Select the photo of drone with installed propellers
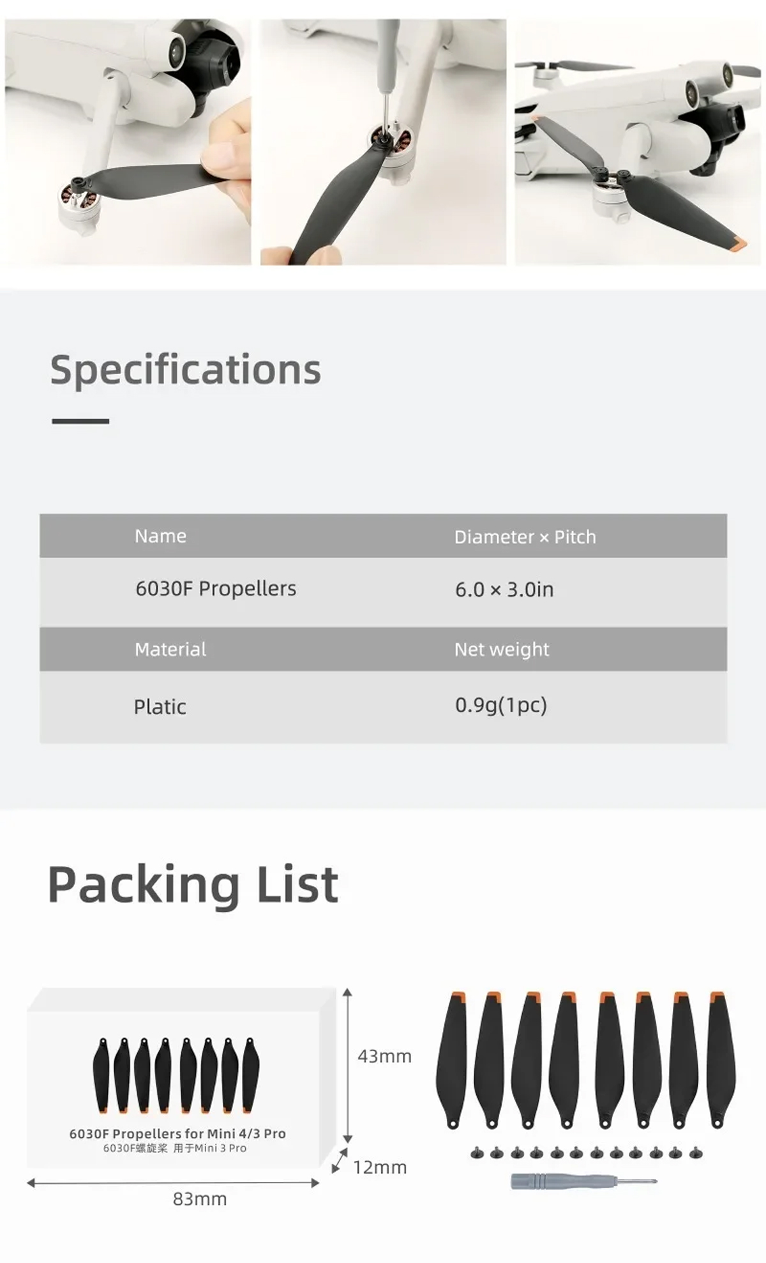 coord(637,142)
